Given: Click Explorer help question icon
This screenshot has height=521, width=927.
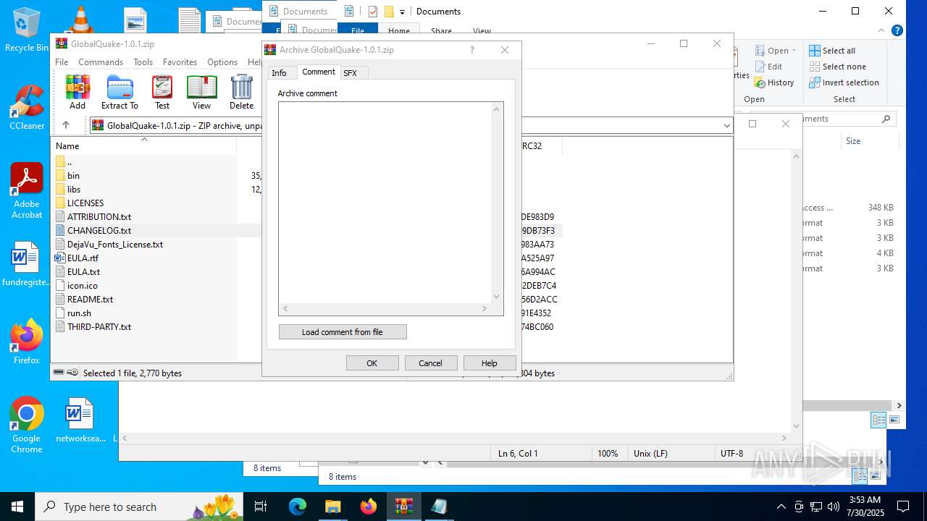Looking at the screenshot, I should click(x=897, y=30).
